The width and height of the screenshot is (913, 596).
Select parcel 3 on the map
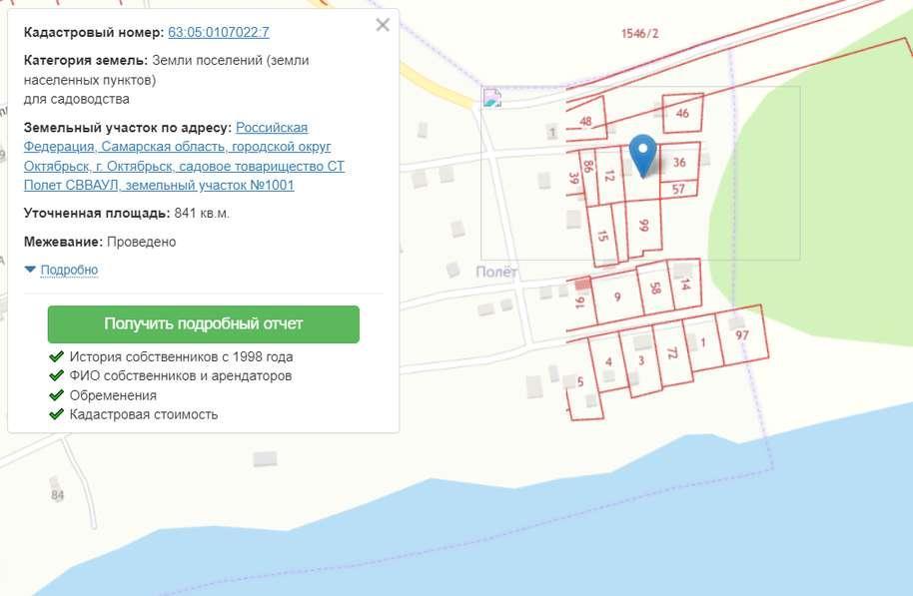pyautogui.click(x=641, y=360)
